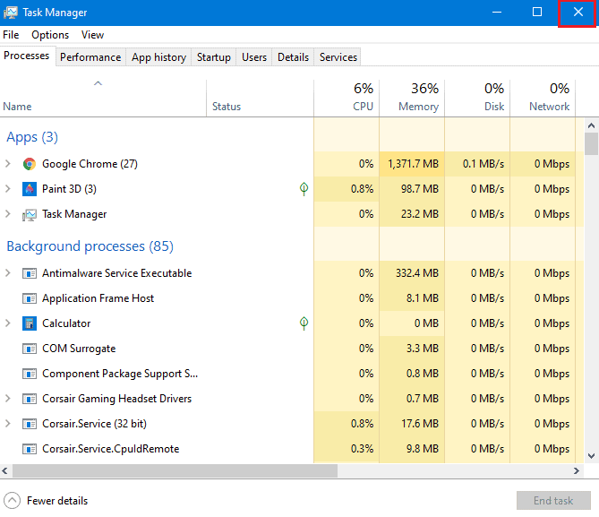Switch to the Details tab
599x517 pixels.
point(293,57)
